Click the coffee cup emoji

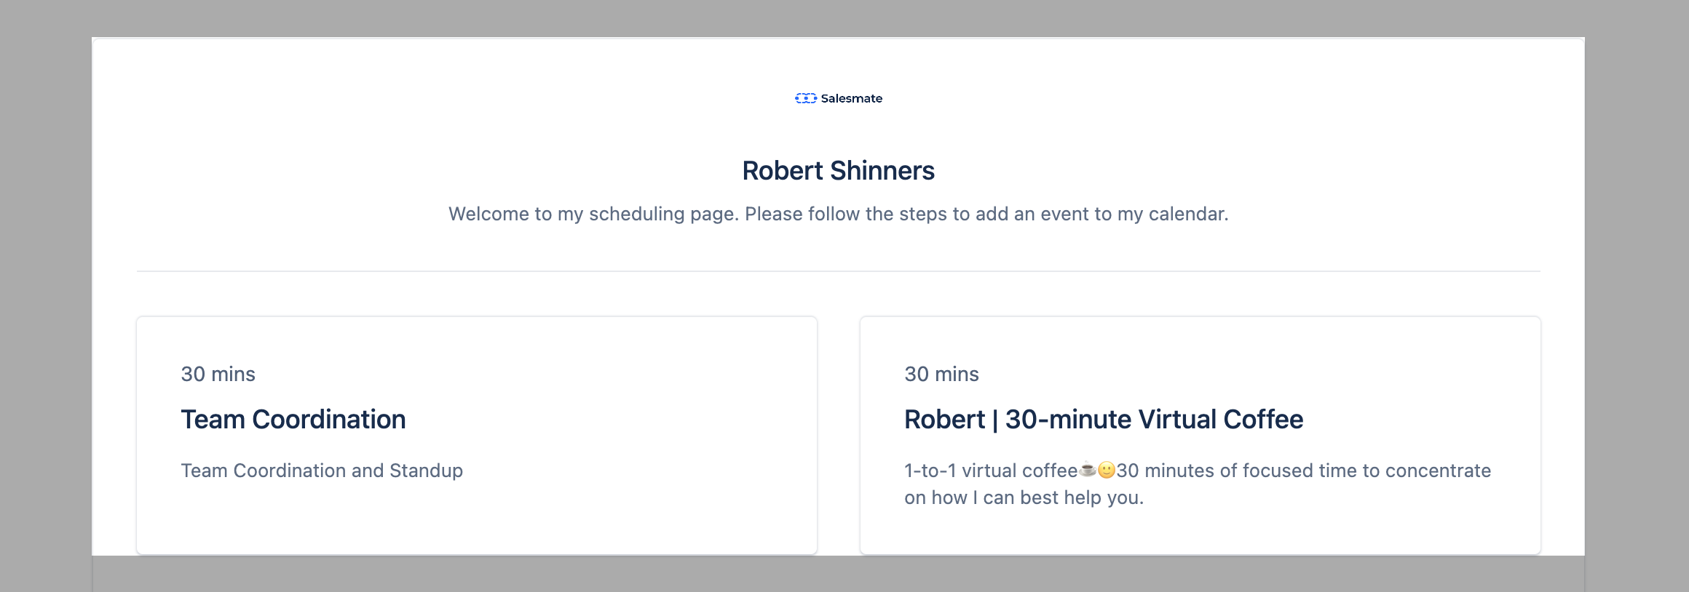(1088, 470)
